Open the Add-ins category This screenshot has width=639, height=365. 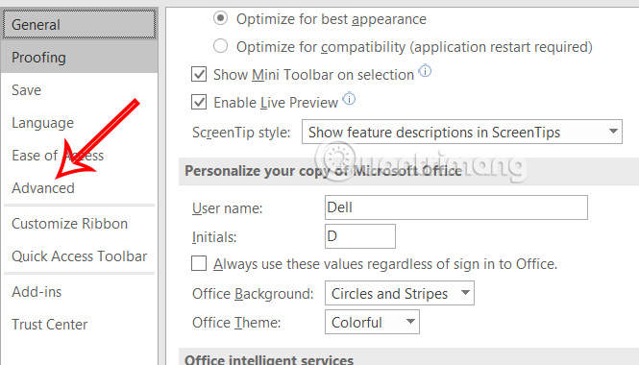pos(79,292)
